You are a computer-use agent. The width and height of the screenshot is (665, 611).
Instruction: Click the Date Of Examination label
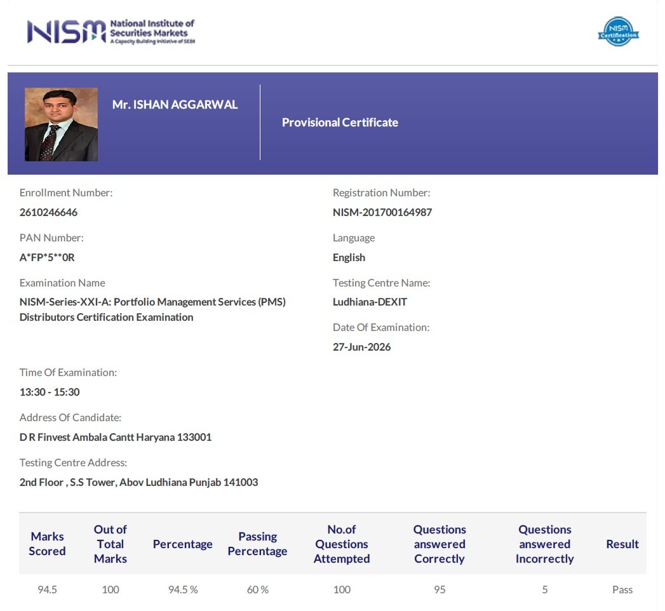[x=381, y=327]
